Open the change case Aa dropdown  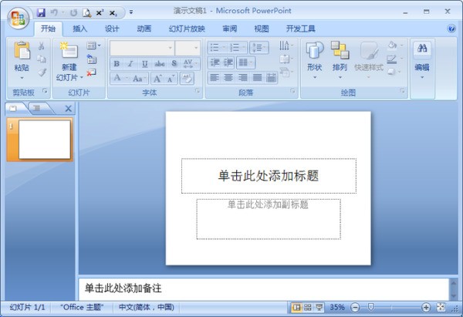point(139,79)
